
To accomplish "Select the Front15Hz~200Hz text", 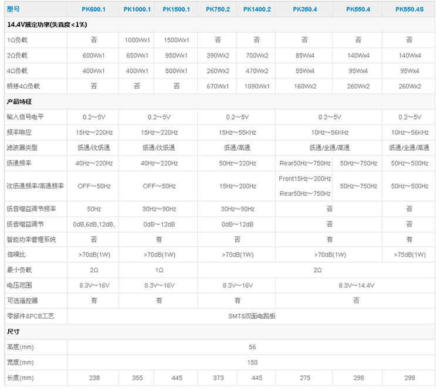I will [x=305, y=179].
